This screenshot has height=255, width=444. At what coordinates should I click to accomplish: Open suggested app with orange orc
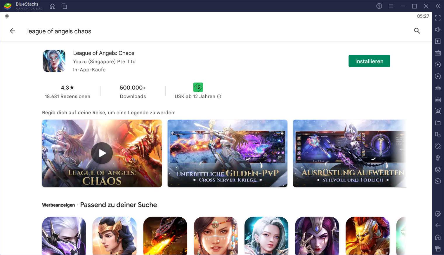(367, 236)
